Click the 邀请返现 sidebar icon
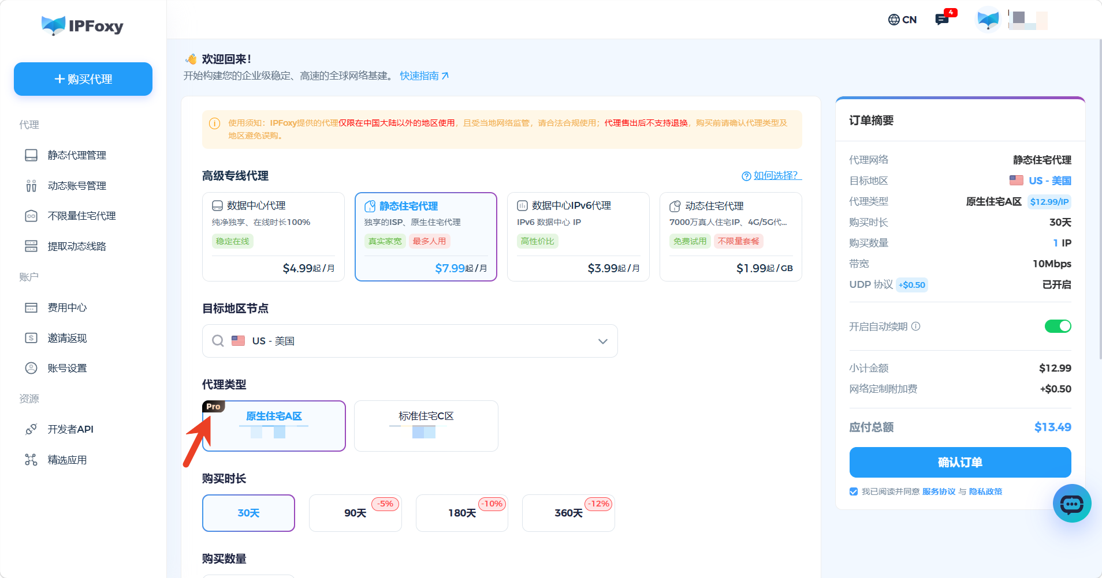The width and height of the screenshot is (1102, 578). coord(31,338)
